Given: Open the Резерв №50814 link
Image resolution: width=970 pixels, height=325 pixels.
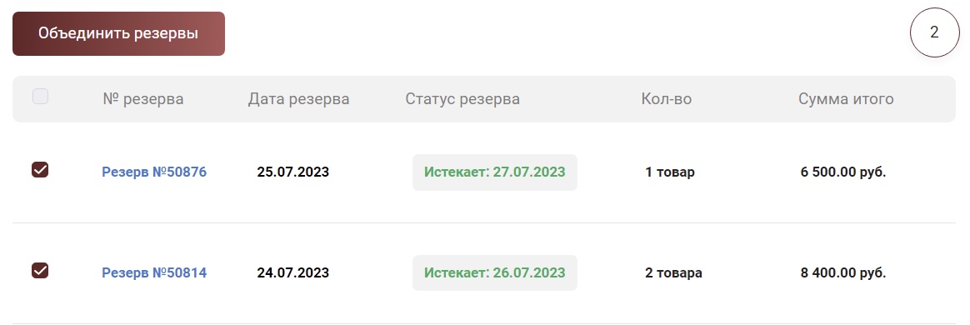Looking at the screenshot, I should click(x=154, y=273).
